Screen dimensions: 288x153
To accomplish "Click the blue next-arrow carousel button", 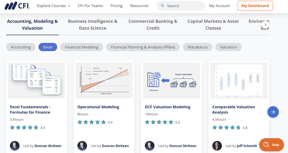I will (x=273, y=112).
